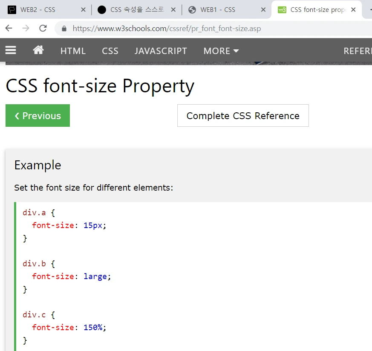372x351 pixels.
Task: Click the globe favicon on WEB1 tab
Action: pos(192,10)
